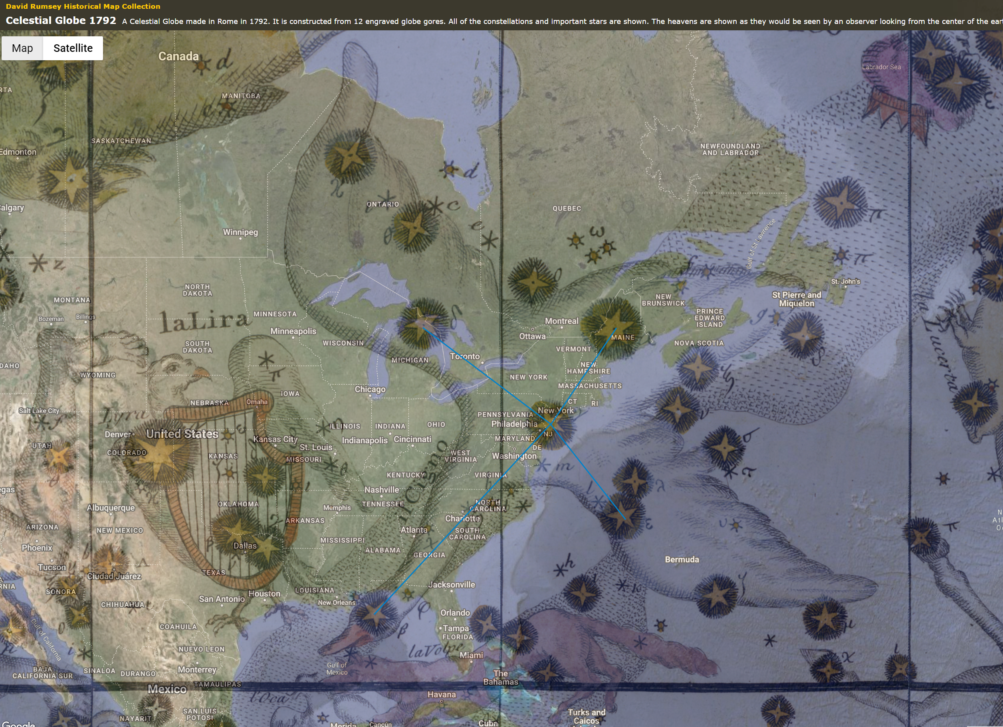
Task: Switch to the Map view
Action: 22,48
